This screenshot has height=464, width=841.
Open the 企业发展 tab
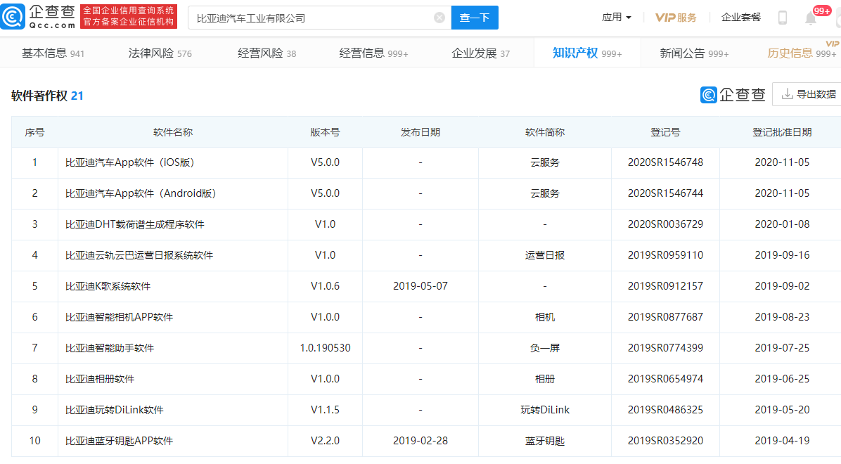[480, 53]
